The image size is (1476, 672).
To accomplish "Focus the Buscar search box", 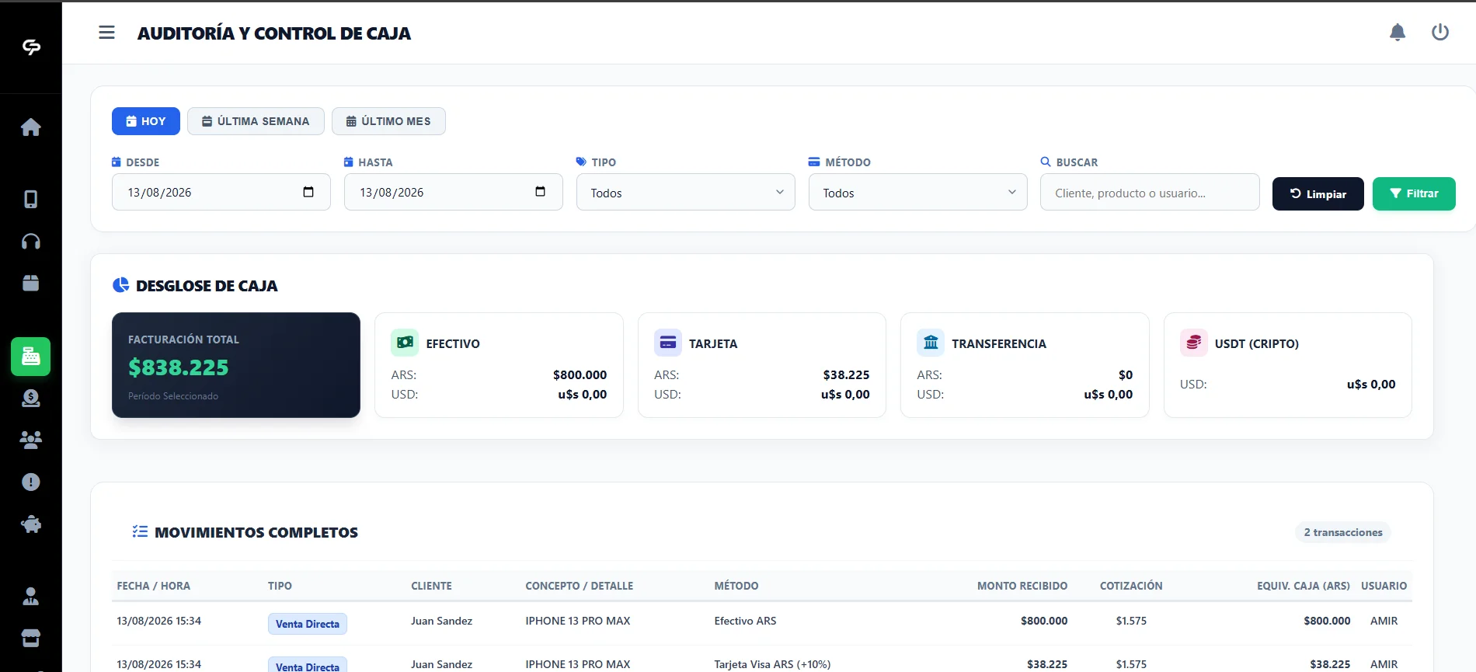I will 1150,192.
